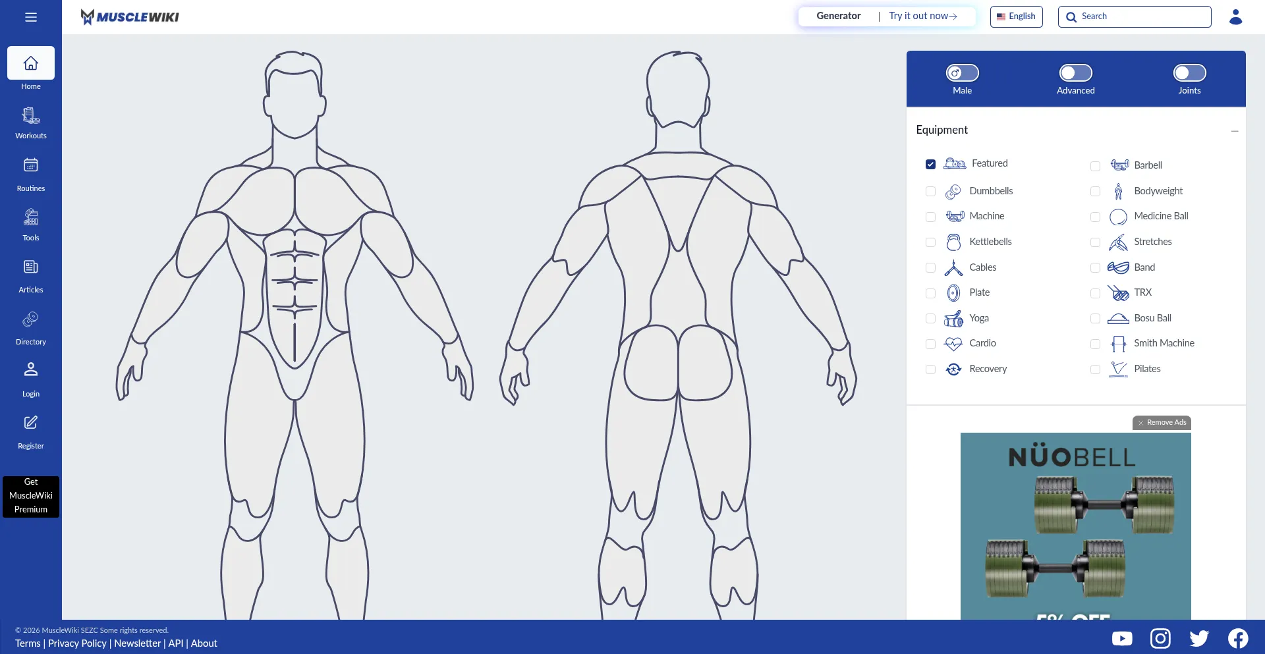Click the Bosu Ball icon
The image size is (1265, 654).
coord(1118,319)
